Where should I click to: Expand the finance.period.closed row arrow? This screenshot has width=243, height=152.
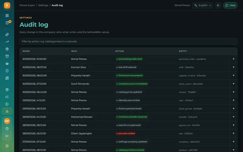click(x=233, y=109)
